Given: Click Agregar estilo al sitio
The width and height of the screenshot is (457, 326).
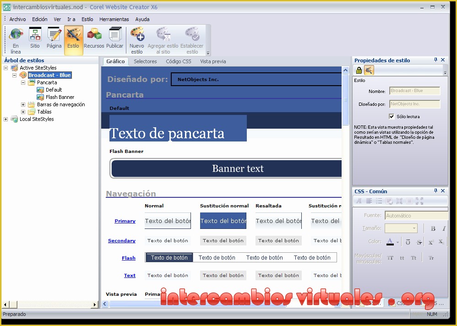Looking at the screenshot, I should pos(163,40).
